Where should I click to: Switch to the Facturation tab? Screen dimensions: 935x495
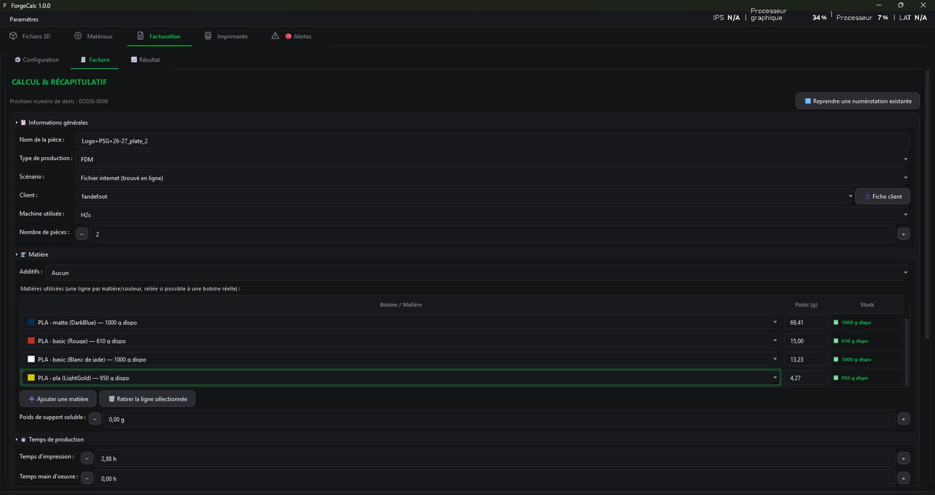(159, 36)
